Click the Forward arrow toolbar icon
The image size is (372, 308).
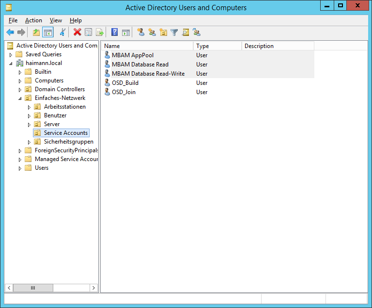[21, 32]
